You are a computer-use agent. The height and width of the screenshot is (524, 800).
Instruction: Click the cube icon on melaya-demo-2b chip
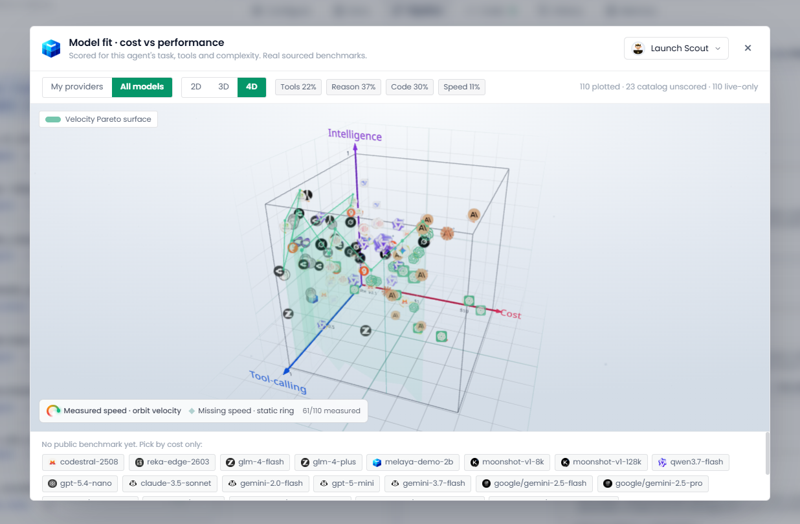coord(377,462)
